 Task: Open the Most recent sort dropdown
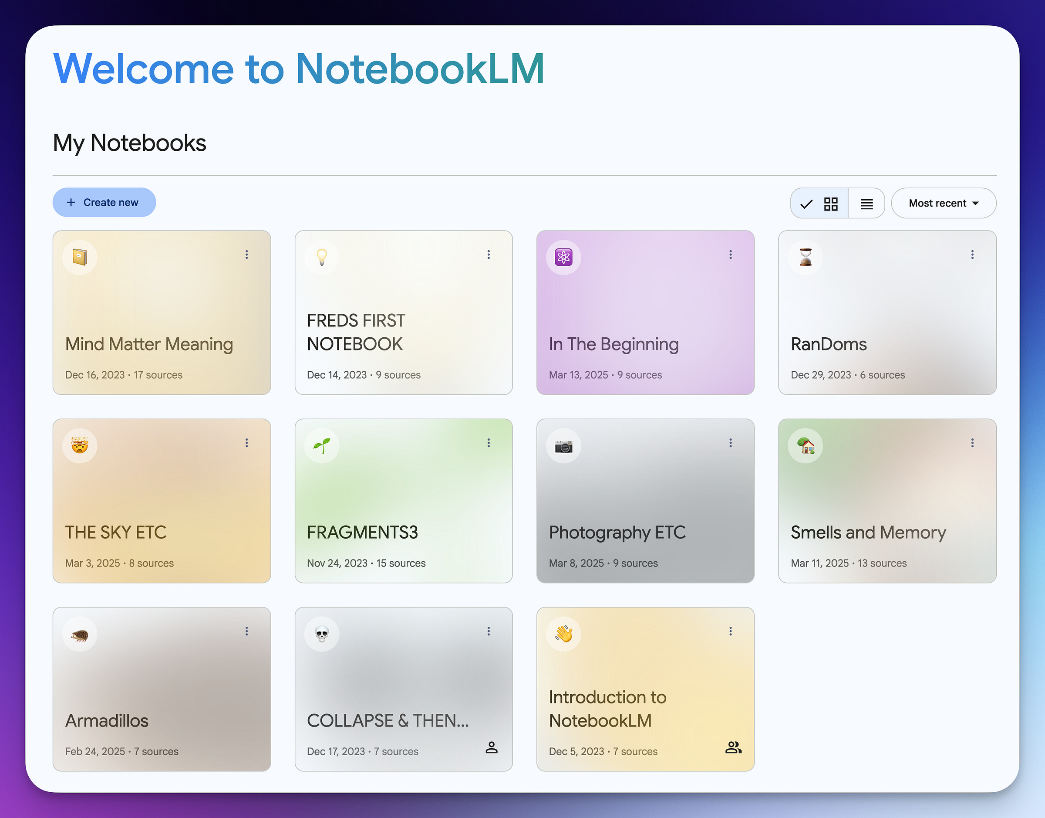pyautogui.click(x=943, y=204)
